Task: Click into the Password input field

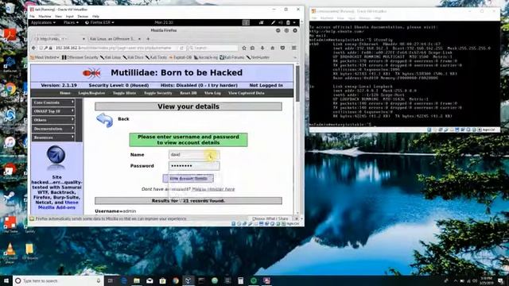Action: tap(194, 166)
